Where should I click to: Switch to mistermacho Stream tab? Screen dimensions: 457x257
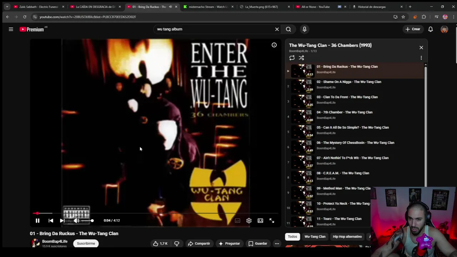[208, 7]
